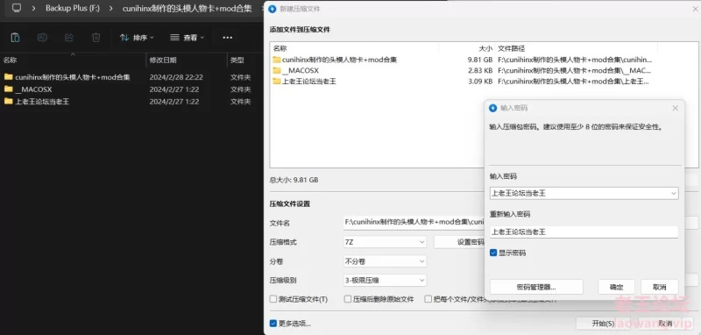Viewport: 701px width, 335px height.
Task: Toggle 更多选项 checkbox
Action: point(273,324)
